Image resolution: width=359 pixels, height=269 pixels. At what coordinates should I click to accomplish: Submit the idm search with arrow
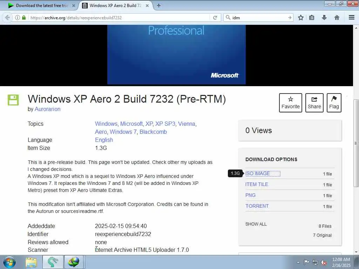click(290, 18)
